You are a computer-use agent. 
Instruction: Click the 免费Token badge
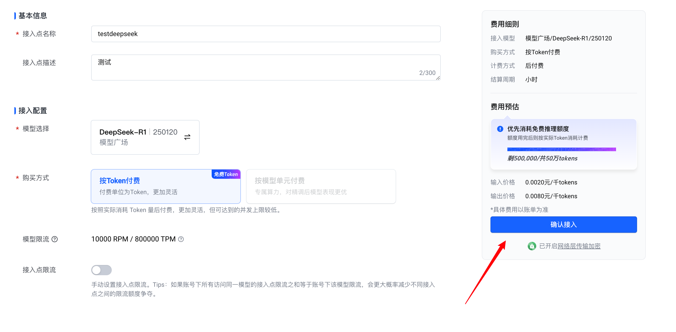click(x=226, y=174)
